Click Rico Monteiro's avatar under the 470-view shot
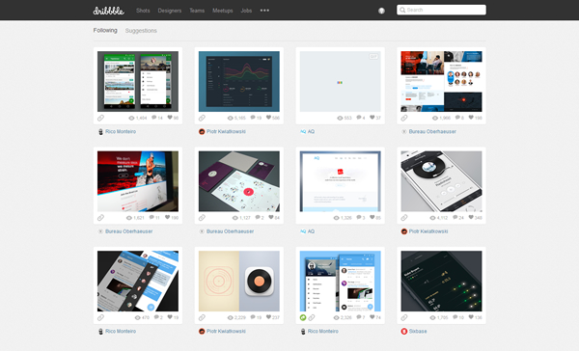The height and width of the screenshot is (351, 579). click(x=100, y=332)
